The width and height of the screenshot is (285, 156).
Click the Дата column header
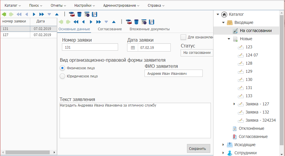point(43,22)
